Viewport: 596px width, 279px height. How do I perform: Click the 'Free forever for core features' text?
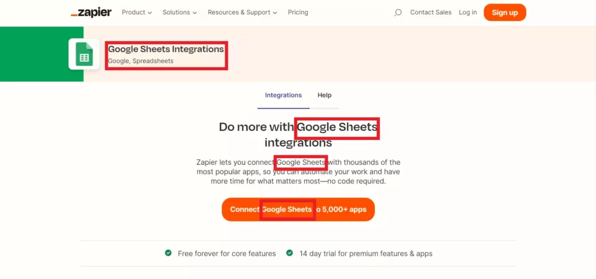point(227,254)
